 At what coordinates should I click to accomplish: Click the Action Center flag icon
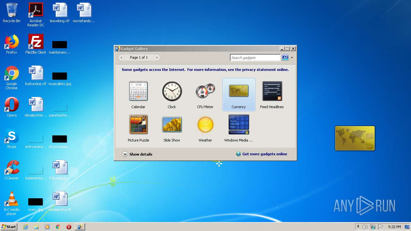[x=381, y=227]
